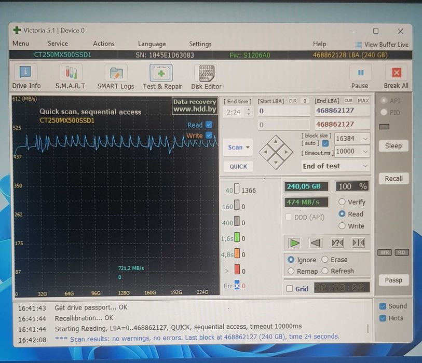
Task: Click the www.hdd.by data recovery link
Action: [195, 110]
